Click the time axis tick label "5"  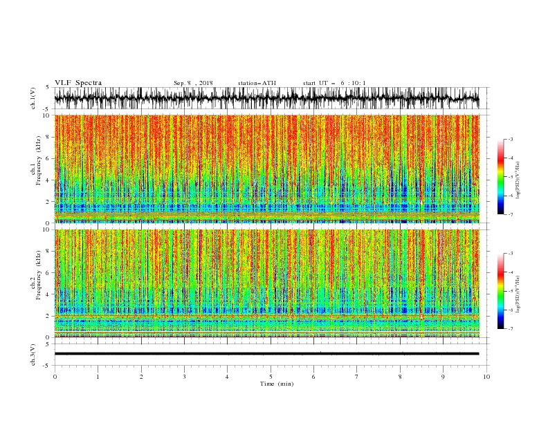point(271,377)
